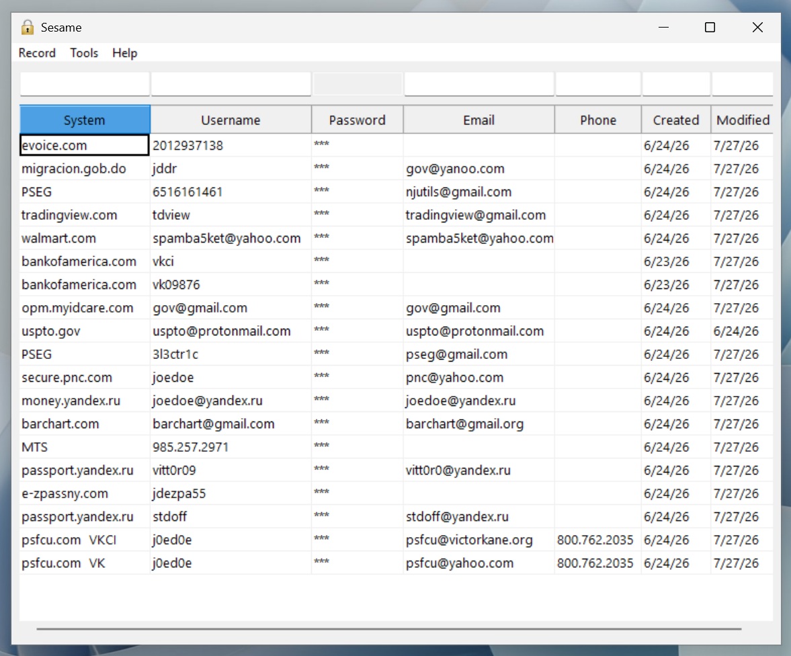Maximize the Sesame window
Screen dimensions: 791x656
click(x=710, y=28)
